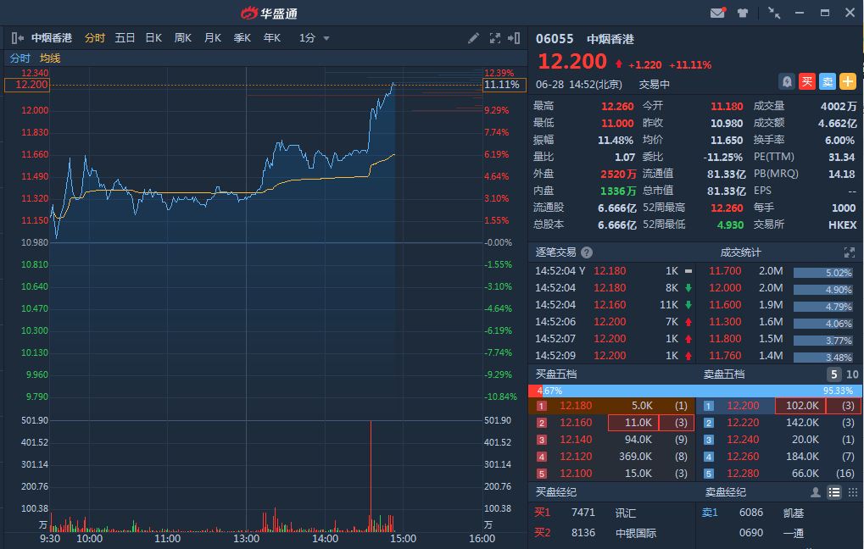Screen dimensions: 864x549
Task: Open the skin theme shirt icon
Action: (x=743, y=13)
